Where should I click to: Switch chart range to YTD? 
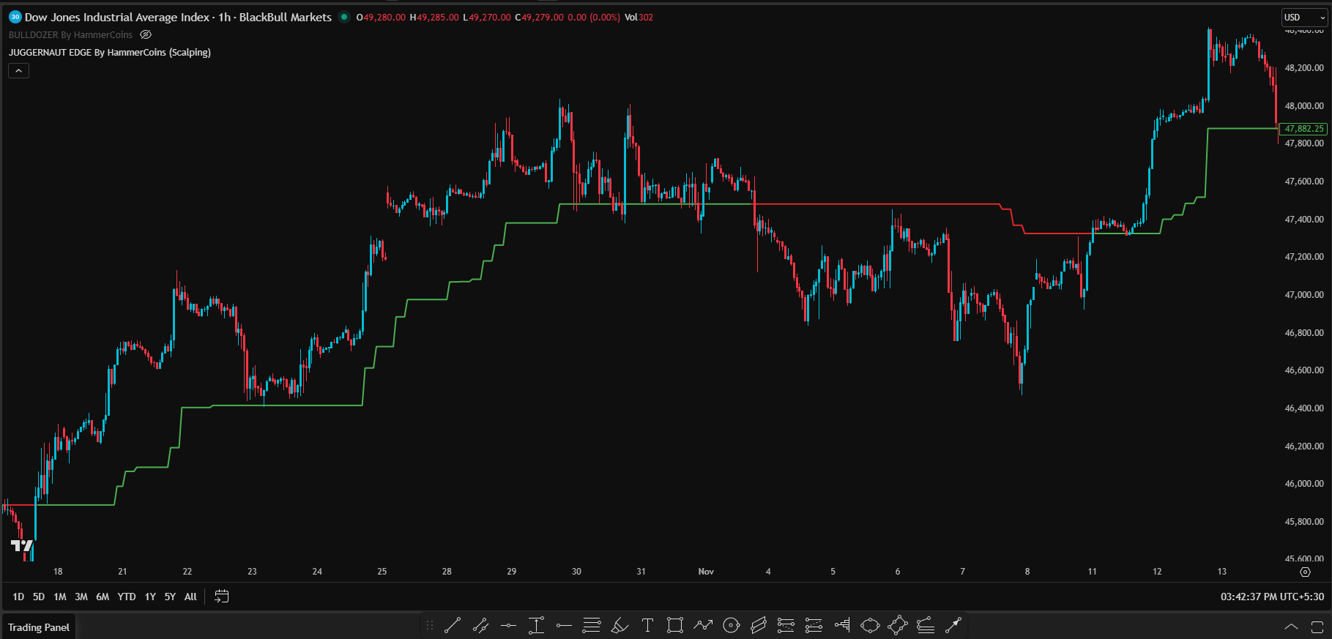[x=127, y=597]
